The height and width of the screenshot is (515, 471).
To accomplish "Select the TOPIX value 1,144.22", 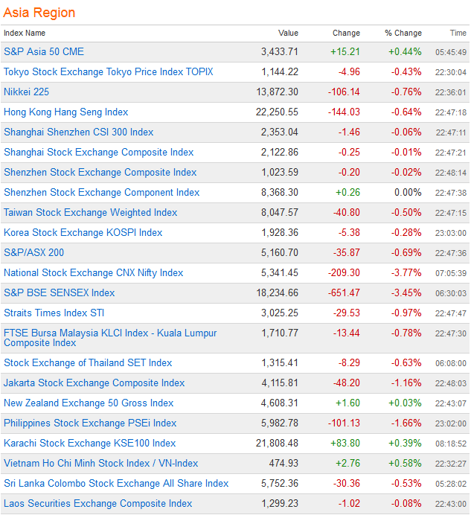I will pyautogui.click(x=280, y=71).
